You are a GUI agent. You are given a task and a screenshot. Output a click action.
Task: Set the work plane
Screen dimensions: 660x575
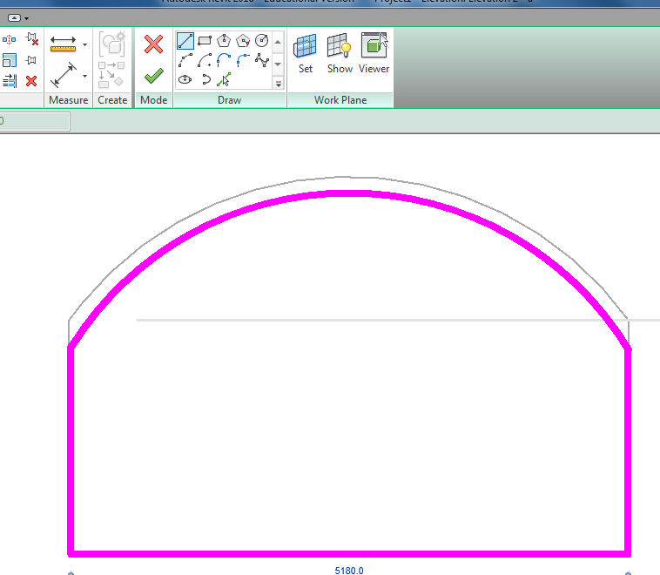(x=306, y=53)
